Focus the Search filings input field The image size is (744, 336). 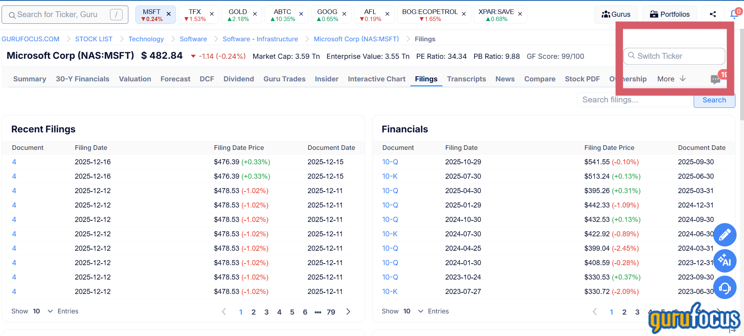634,100
